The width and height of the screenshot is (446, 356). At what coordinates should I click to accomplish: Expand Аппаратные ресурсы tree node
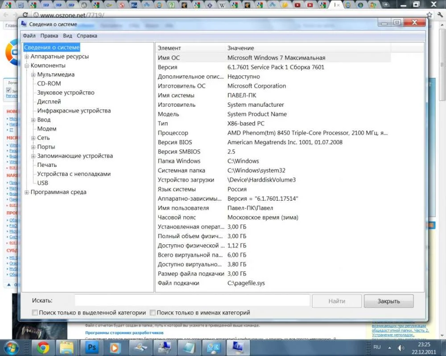(26, 57)
